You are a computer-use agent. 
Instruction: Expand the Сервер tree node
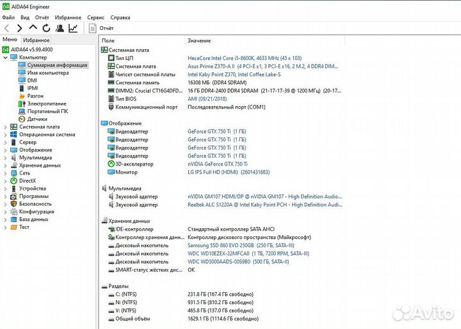[x=5, y=142]
